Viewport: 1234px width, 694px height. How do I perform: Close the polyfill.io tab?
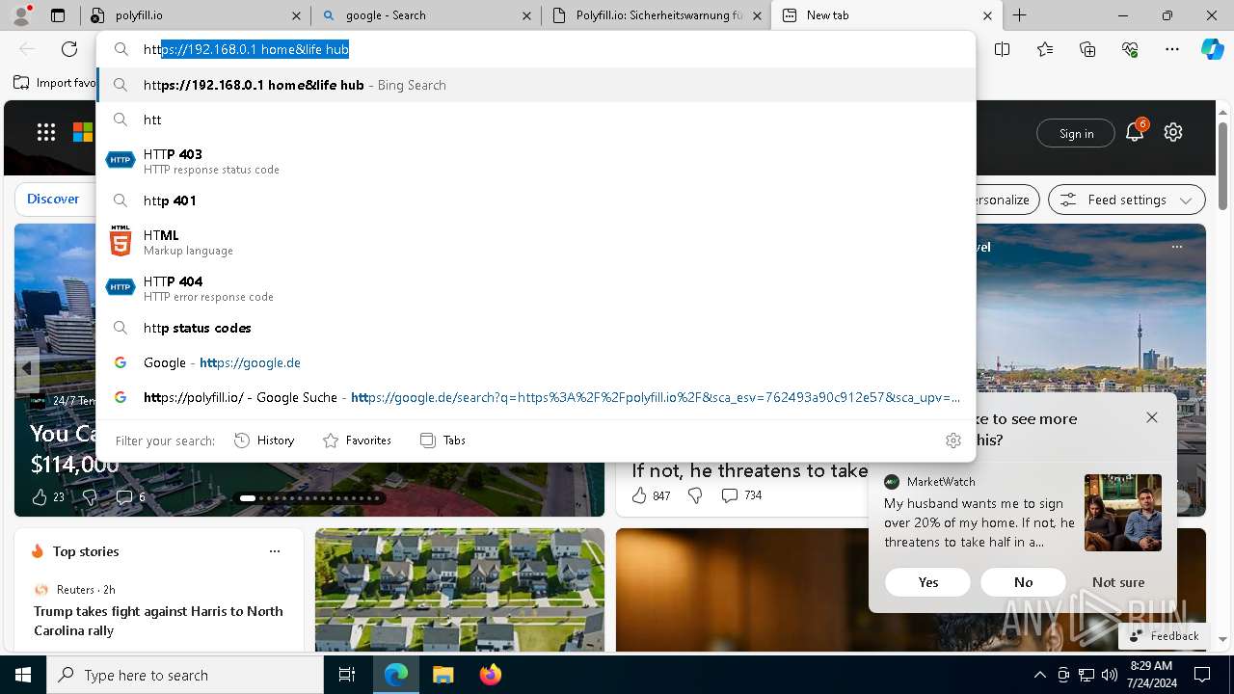(296, 15)
